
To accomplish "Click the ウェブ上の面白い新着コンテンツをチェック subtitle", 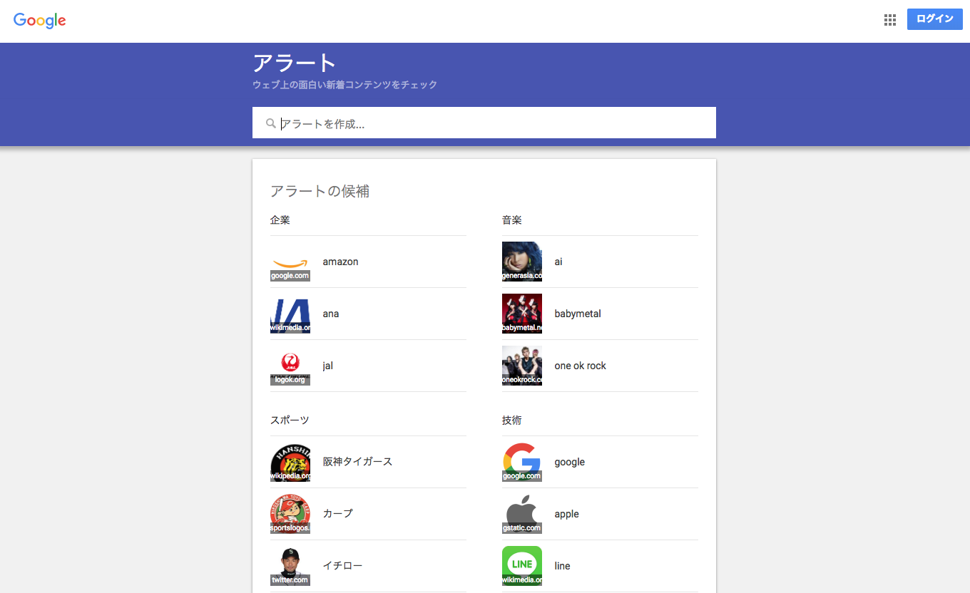I will [x=345, y=85].
